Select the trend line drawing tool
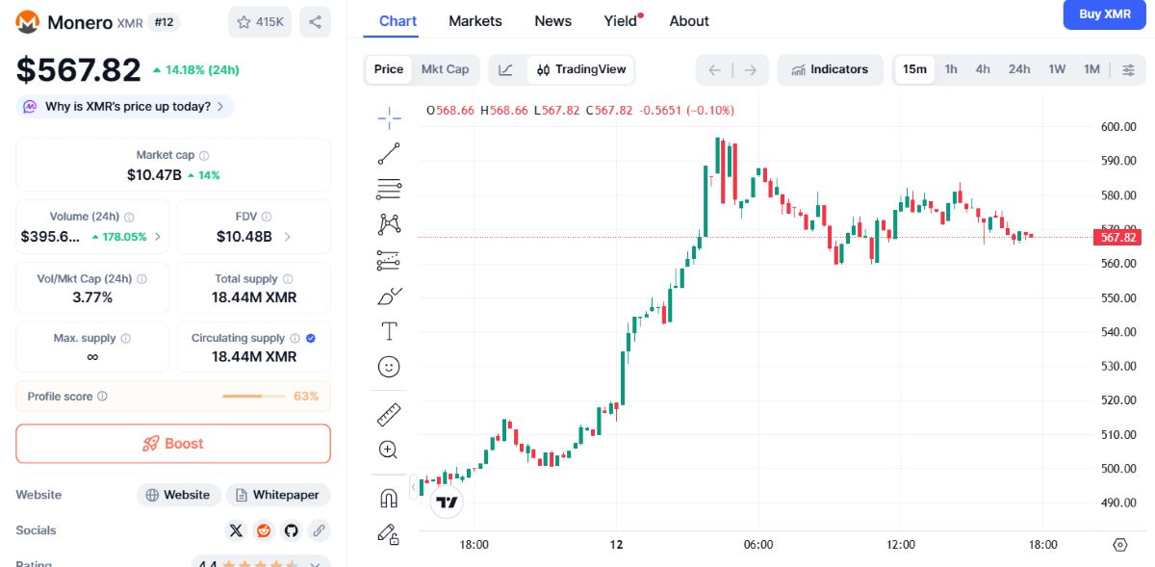 click(x=389, y=153)
